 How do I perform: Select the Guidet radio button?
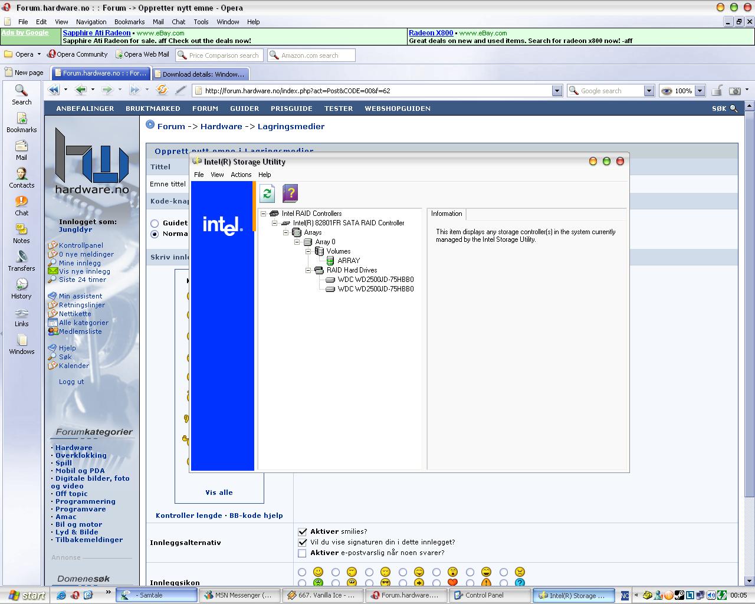(155, 224)
